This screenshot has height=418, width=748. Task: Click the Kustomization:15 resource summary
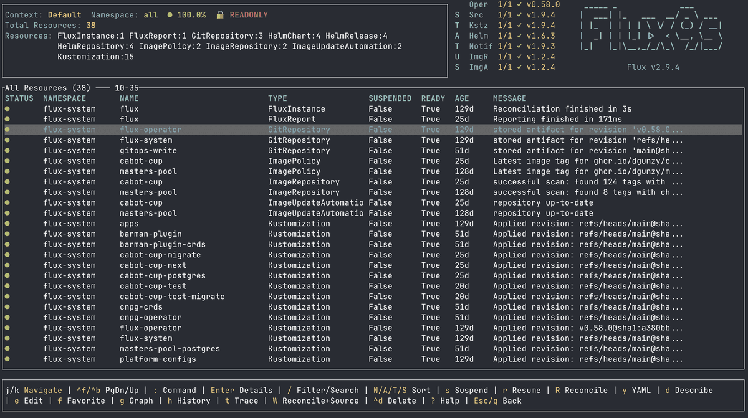(x=95, y=57)
